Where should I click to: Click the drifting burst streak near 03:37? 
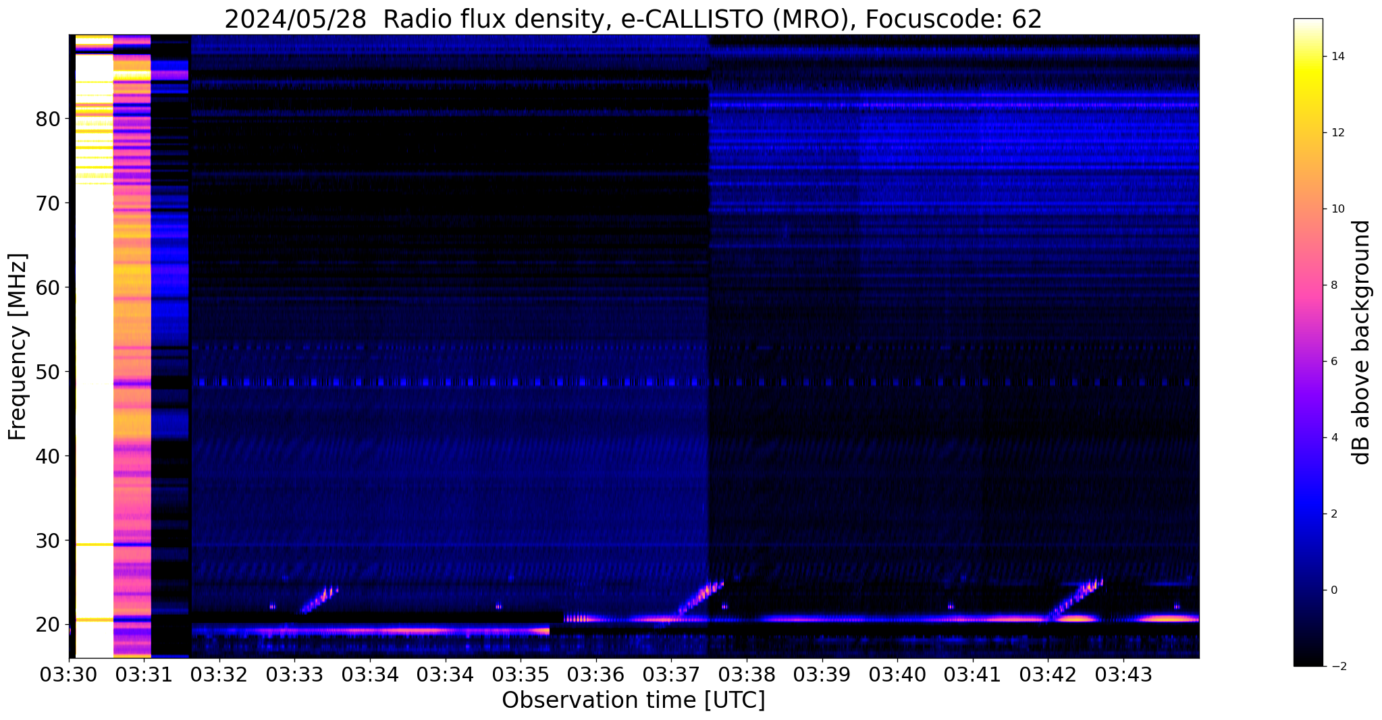(x=701, y=598)
